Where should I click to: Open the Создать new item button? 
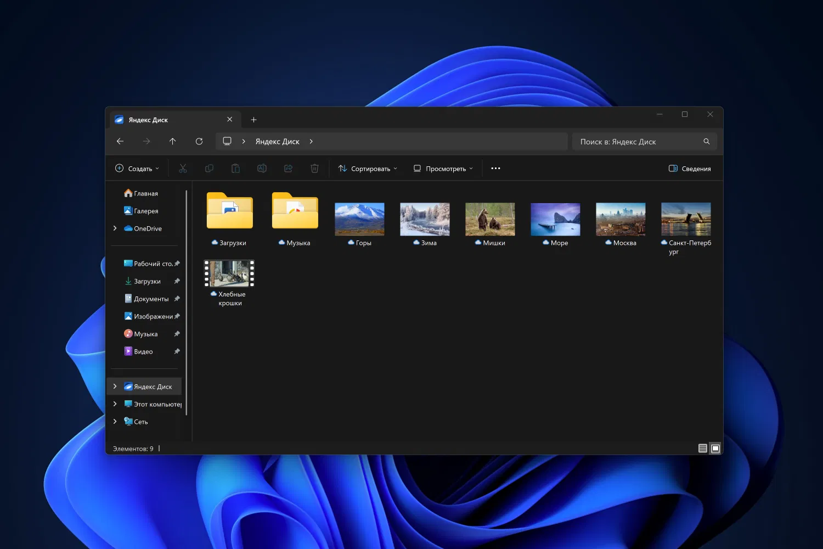point(137,169)
